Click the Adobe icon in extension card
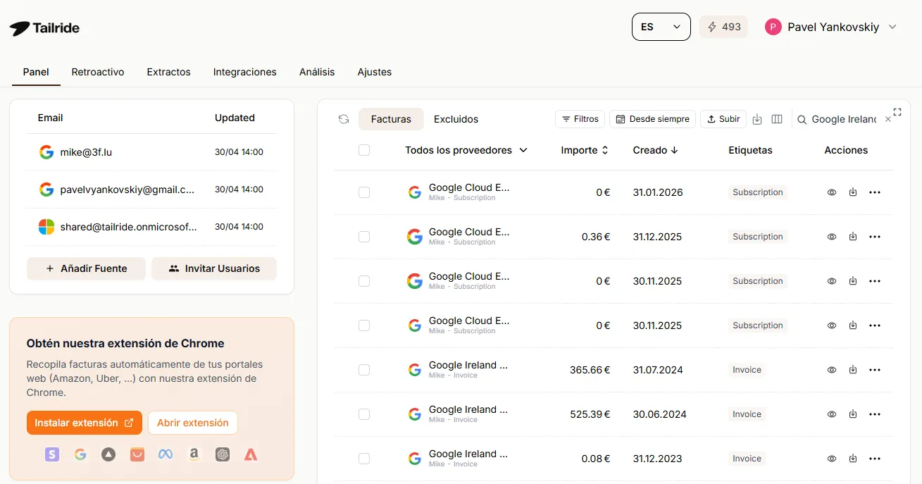This screenshot has width=922, height=484. click(251, 454)
